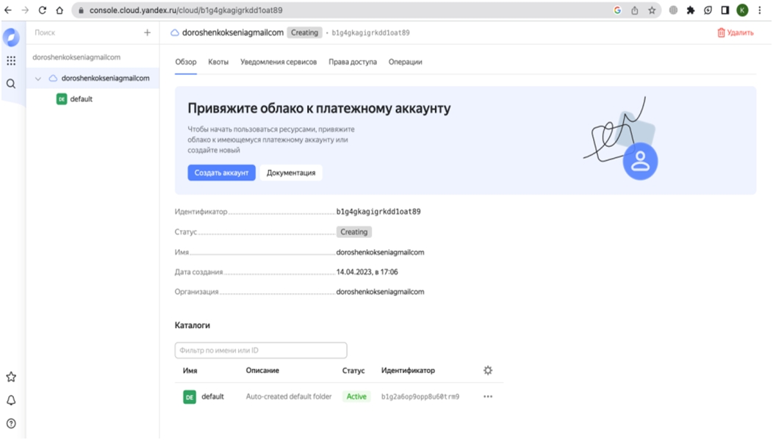Click the search magnifier in left sidebar

click(x=11, y=84)
